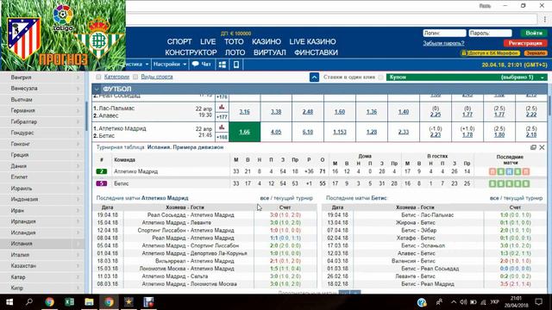Screen dimensions: 552x310
Task: Open the help question mark tray icon
Action: [x=422, y=302]
